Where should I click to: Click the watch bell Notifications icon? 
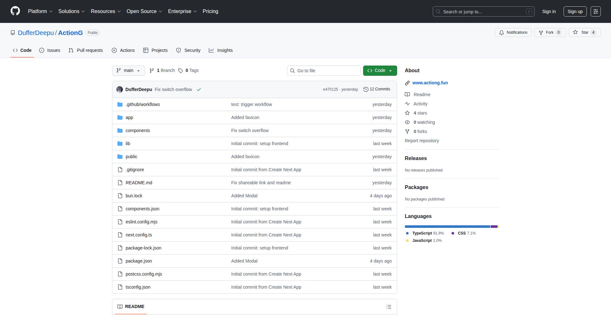pyautogui.click(x=502, y=32)
